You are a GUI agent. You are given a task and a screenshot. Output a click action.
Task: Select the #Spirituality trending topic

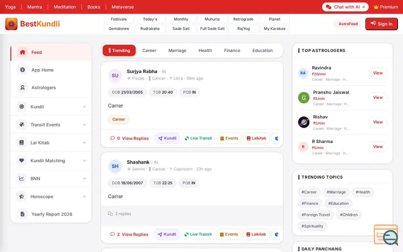pyautogui.click(x=312, y=226)
